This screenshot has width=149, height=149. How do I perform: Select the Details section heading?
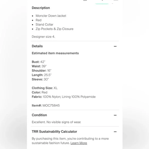[37, 46]
